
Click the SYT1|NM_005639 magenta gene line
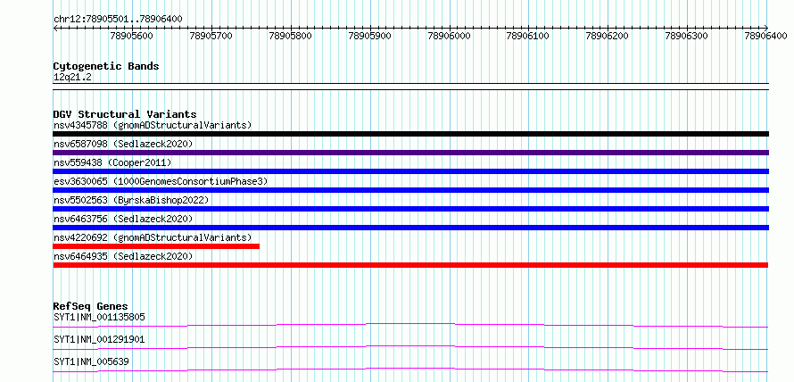tap(410, 370)
